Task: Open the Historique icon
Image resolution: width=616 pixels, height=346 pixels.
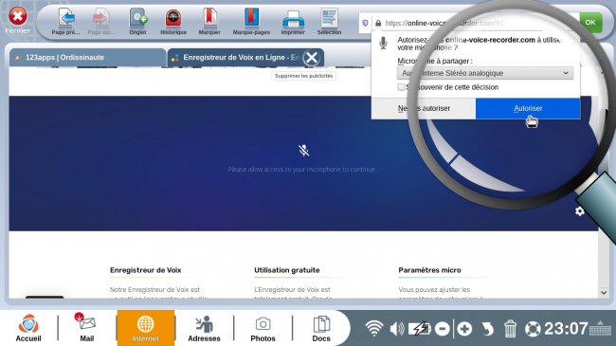Action: 173,18
